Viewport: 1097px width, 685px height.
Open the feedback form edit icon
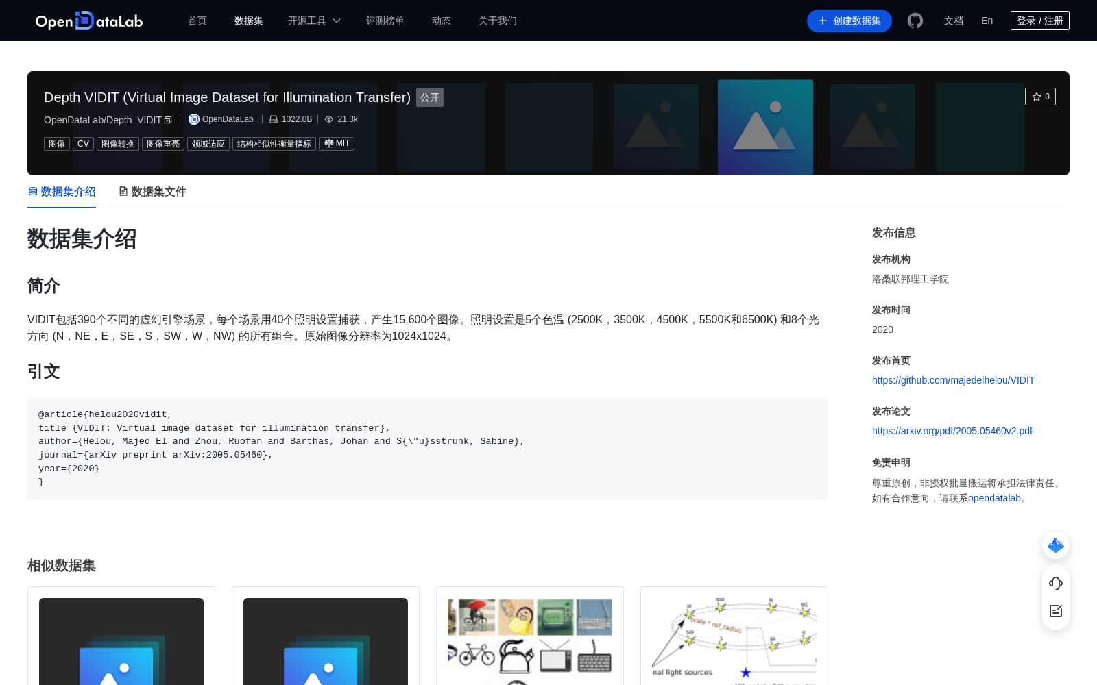pos(1056,611)
